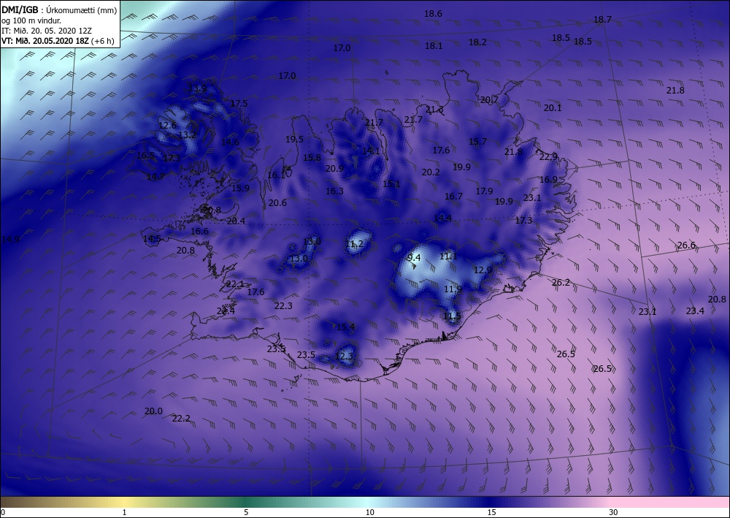Image resolution: width=730 pixels, height=518 pixels.
Task: Click the map value 26.6
Action: point(686,245)
